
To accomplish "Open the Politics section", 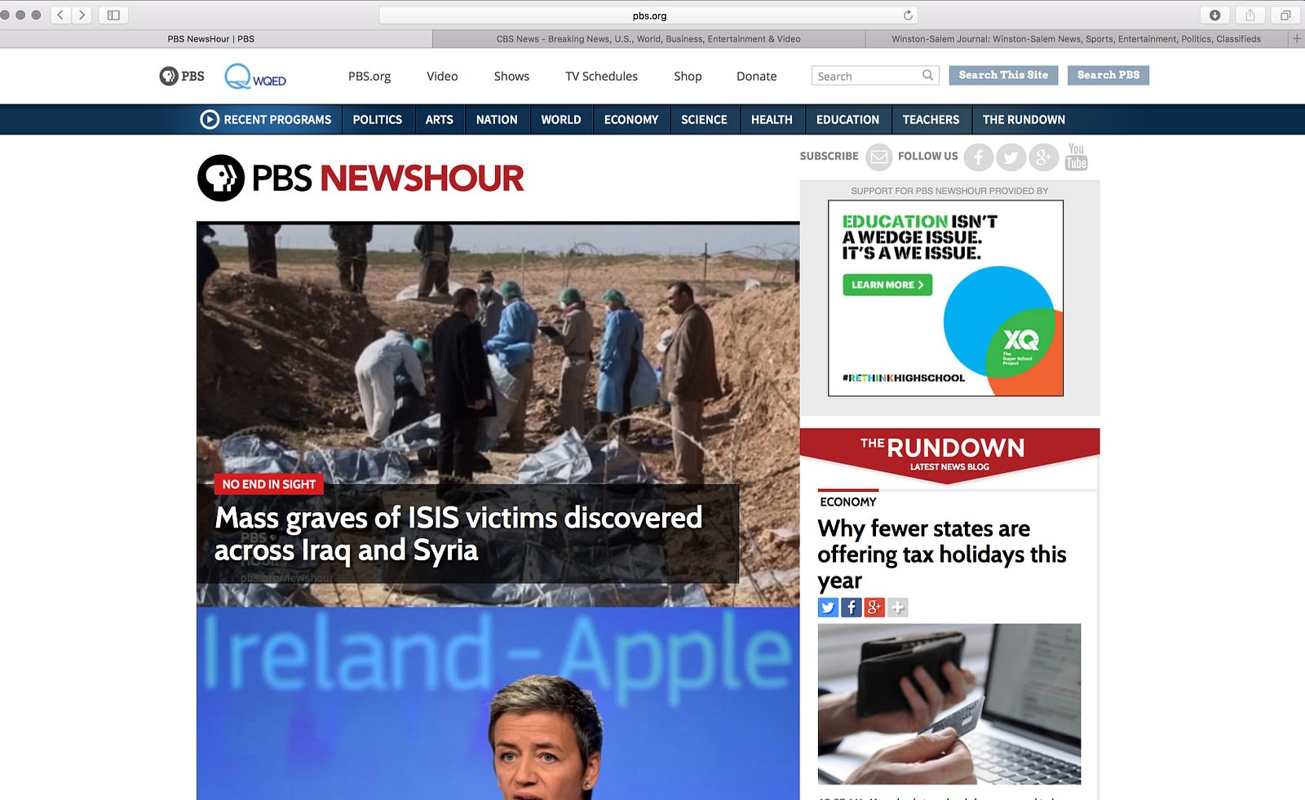I will pyautogui.click(x=377, y=119).
